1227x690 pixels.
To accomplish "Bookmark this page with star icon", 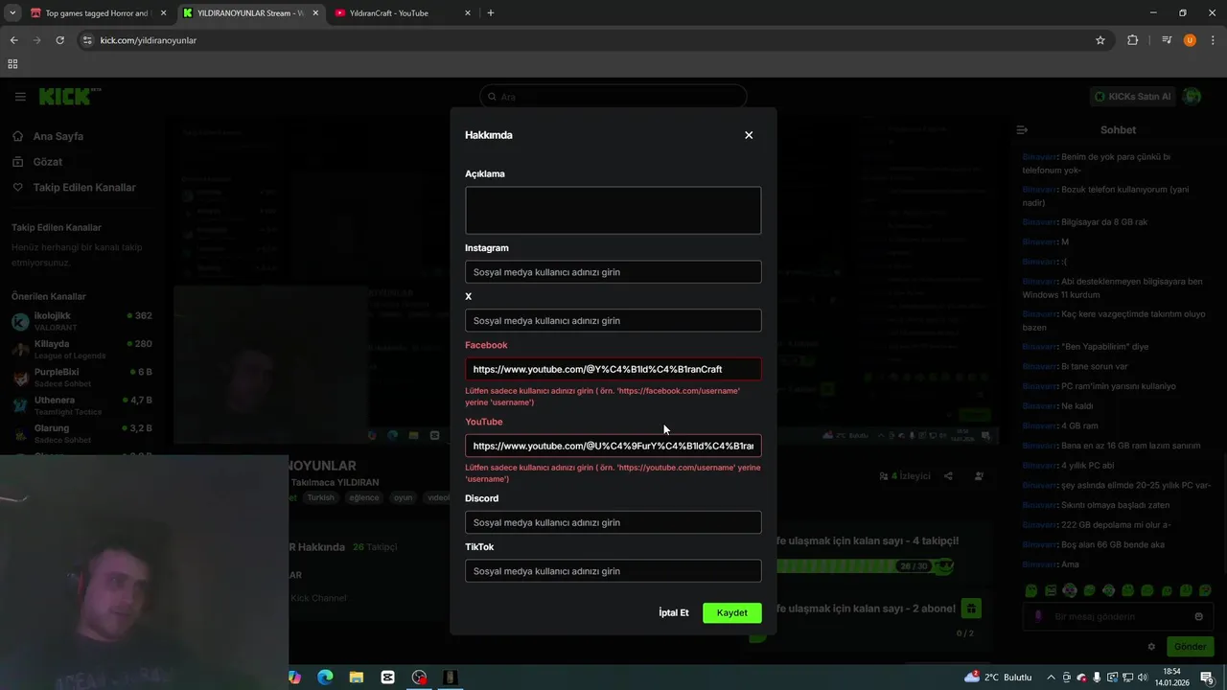I will (x=1100, y=40).
